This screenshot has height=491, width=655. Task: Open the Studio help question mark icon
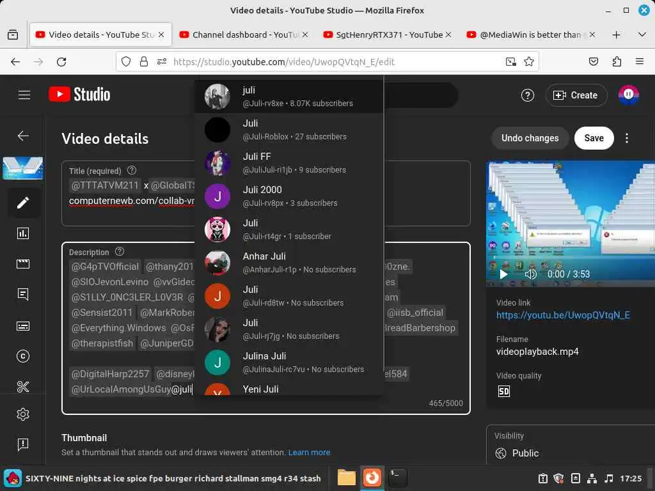[528, 95]
